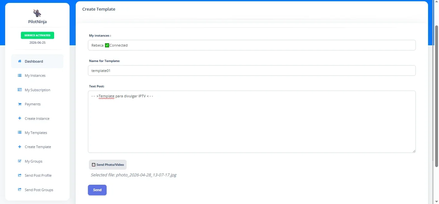
Task: Click the Send Post Groups share icon
Action: 20,190
